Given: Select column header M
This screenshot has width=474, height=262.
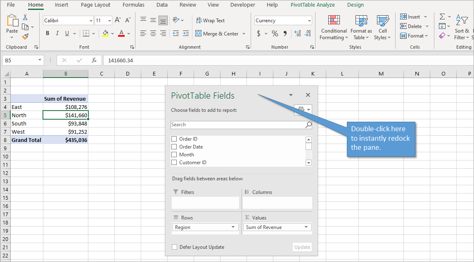Looking at the screenshot, I should tap(381, 73).
